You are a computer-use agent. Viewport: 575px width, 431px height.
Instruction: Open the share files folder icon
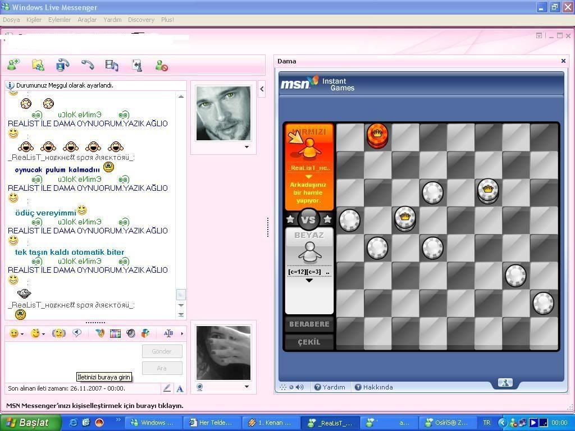(38, 65)
